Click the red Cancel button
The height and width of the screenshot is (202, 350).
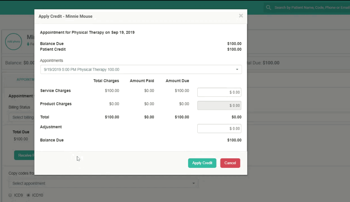[x=230, y=163]
